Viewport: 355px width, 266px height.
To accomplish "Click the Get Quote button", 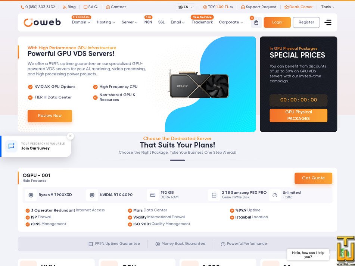I will coord(313,178).
